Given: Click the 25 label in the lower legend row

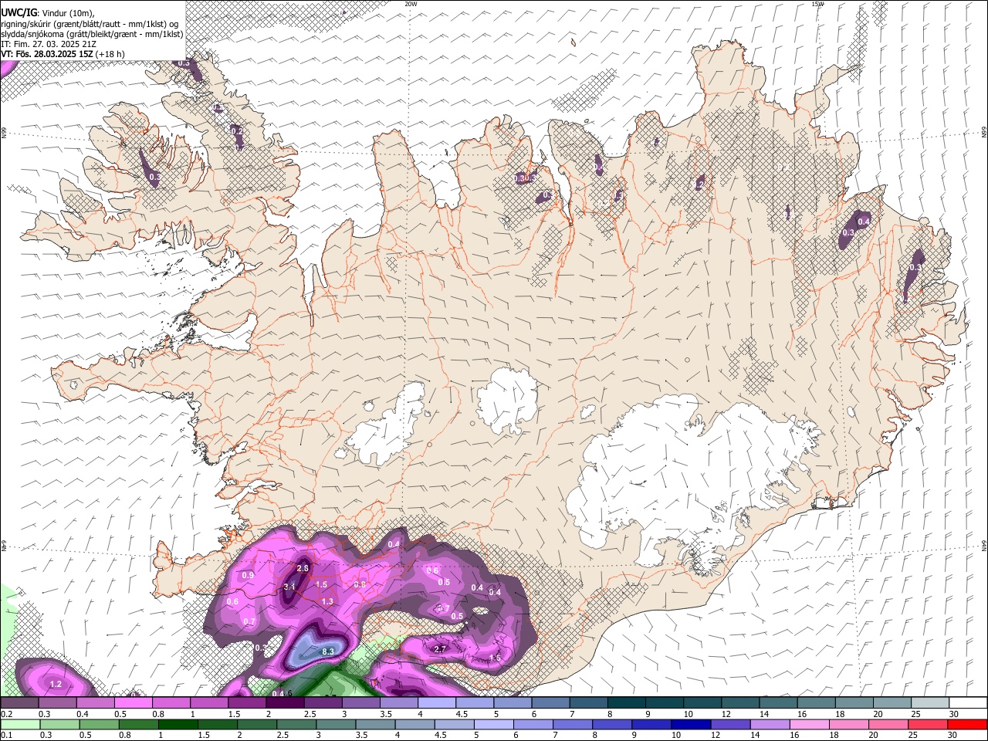Looking at the screenshot, I should (913, 735).
